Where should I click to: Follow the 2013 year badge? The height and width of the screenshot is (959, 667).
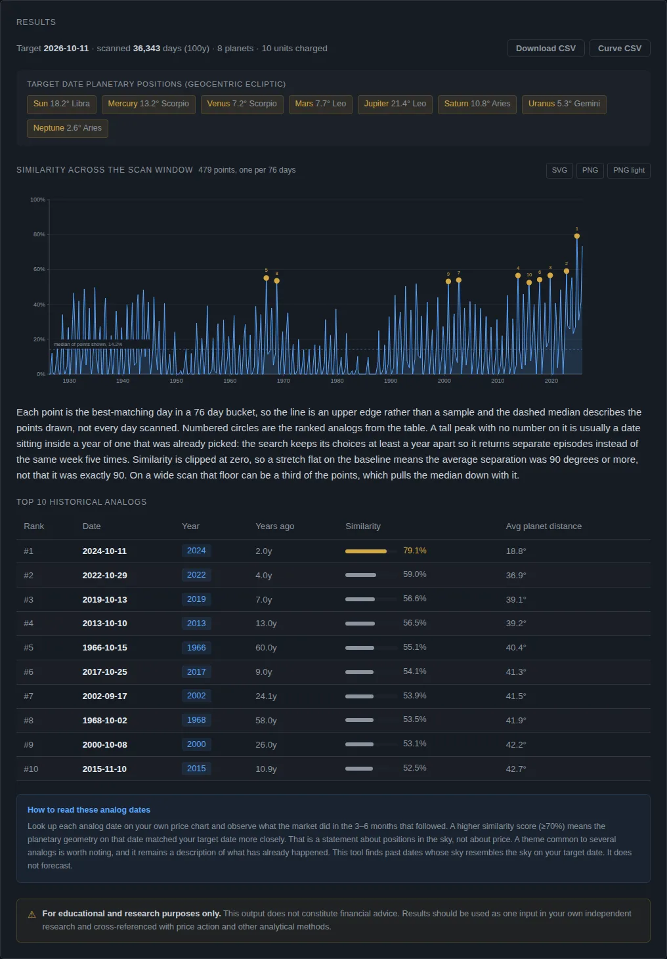pos(196,624)
